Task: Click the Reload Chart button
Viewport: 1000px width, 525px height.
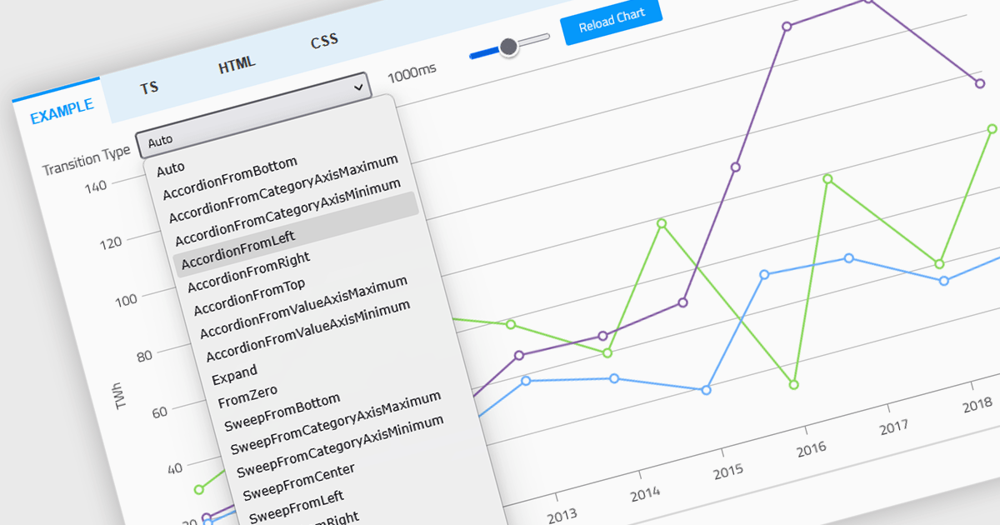Action: click(612, 22)
